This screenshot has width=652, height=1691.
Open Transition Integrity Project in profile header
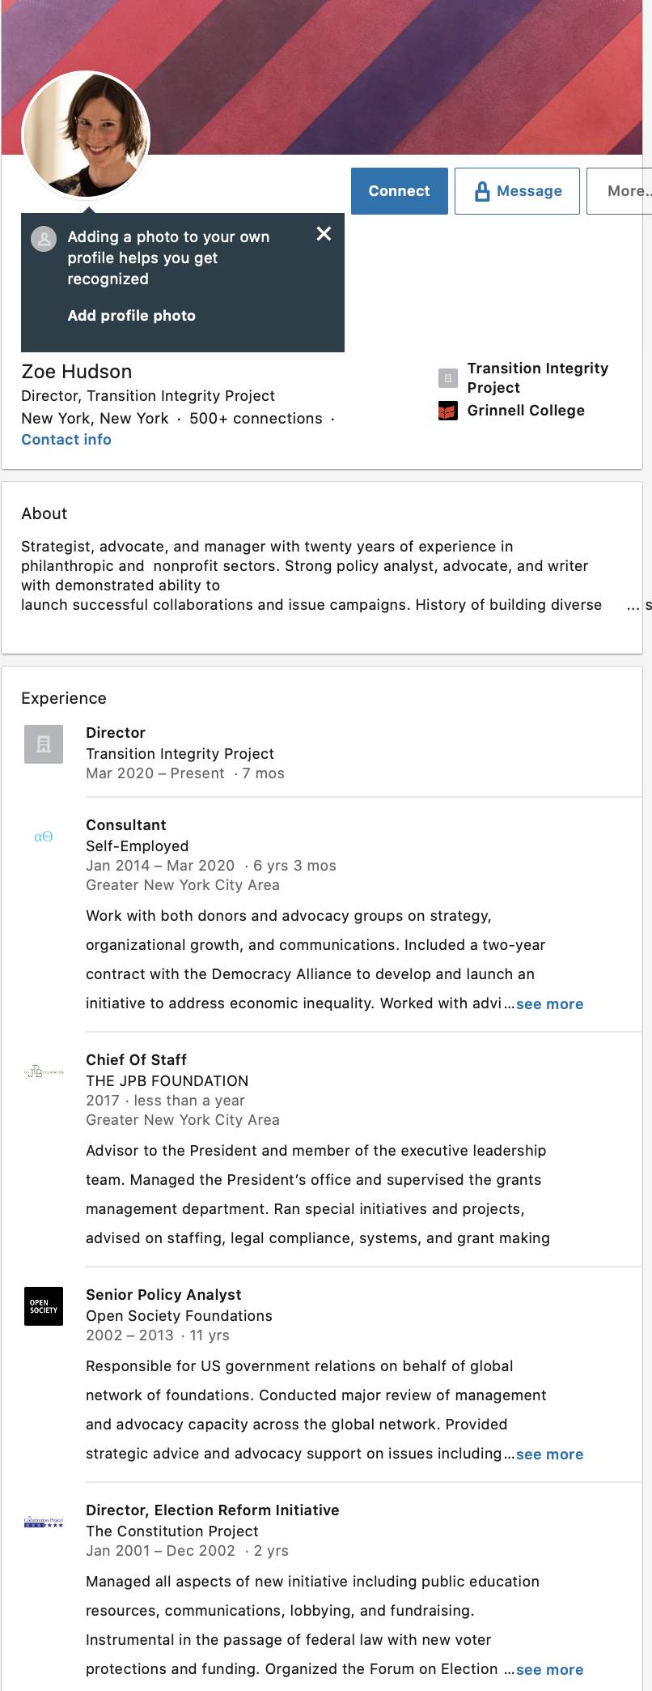[538, 378]
